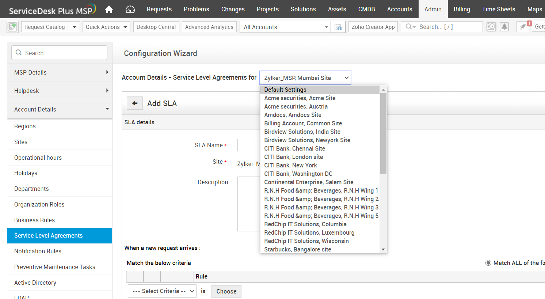545x299 pixels.
Task: Click the back arrow beside Add SLA
Action: (x=135, y=103)
